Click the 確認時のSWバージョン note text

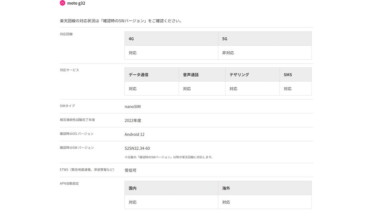pyautogui.click(x=168, y=157)
